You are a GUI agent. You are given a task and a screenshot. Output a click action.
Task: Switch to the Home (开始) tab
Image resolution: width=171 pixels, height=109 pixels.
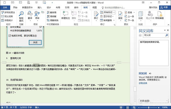click(x=15, y=7)
